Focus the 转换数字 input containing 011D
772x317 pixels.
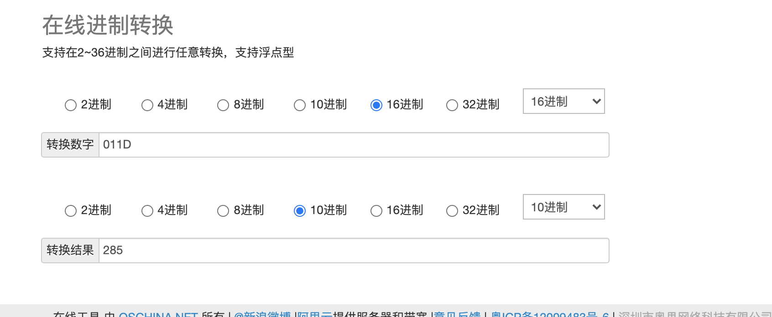[354, 145]
